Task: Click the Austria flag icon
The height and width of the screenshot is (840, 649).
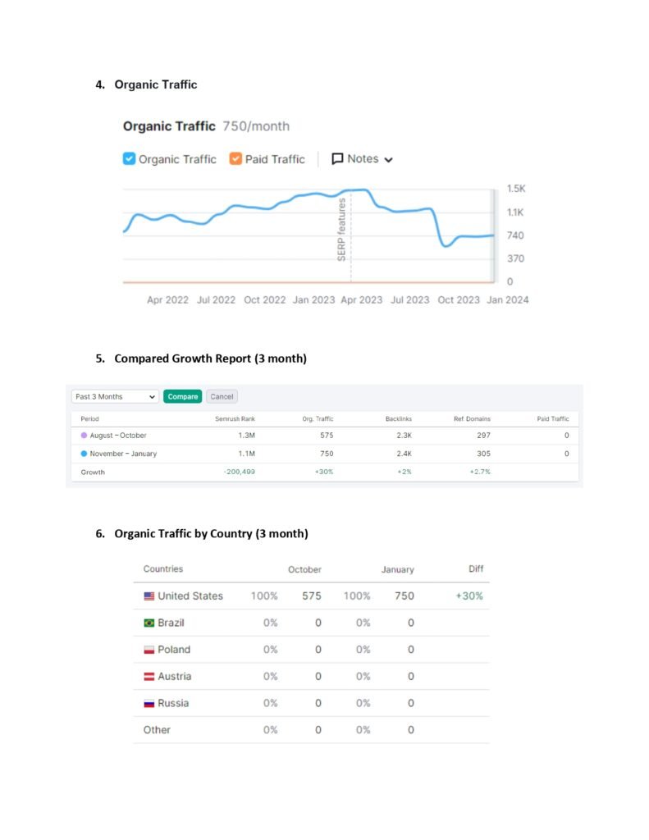Action: coord(149,677)
